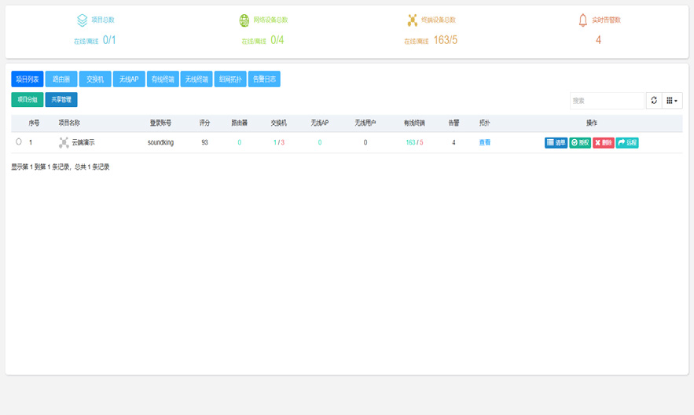Click the terminal devices total icon
This screenshot has width=694, height=415.
[412, 20]
